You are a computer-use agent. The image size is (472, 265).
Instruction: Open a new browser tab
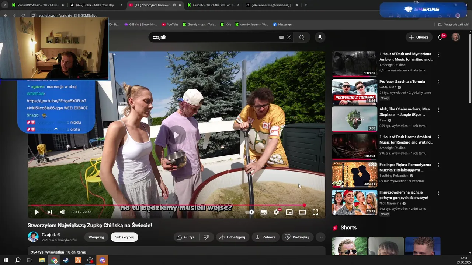pos(306,5)
